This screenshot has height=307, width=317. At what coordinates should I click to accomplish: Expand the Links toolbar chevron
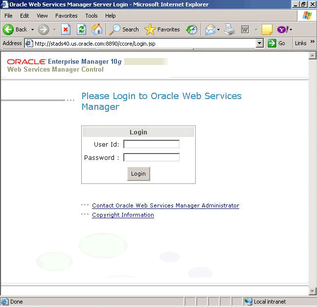[312, 42]
